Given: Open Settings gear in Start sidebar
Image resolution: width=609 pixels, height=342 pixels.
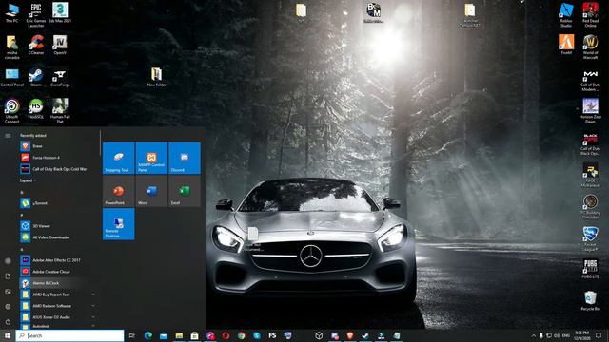Looking at the screenshot, I should click(x=8, y=307).
